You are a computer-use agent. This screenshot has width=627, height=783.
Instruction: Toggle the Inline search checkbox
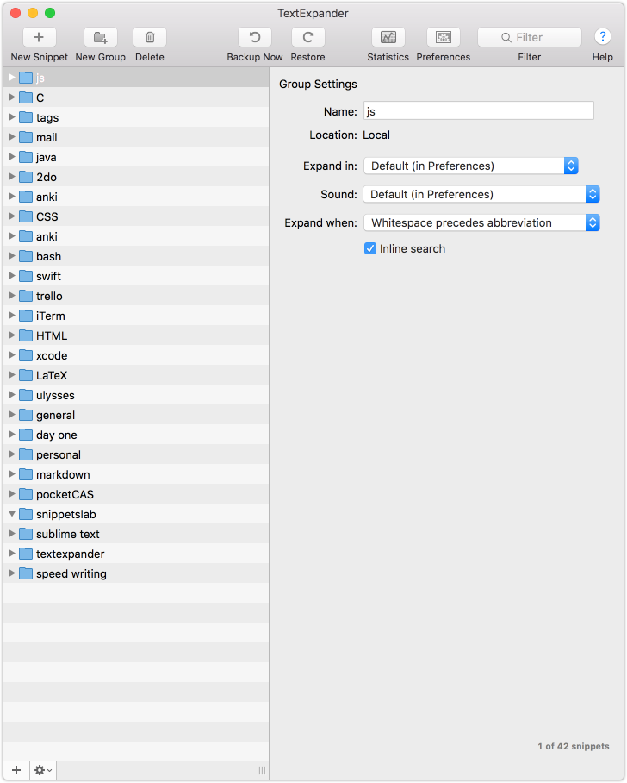coord(370,248)
